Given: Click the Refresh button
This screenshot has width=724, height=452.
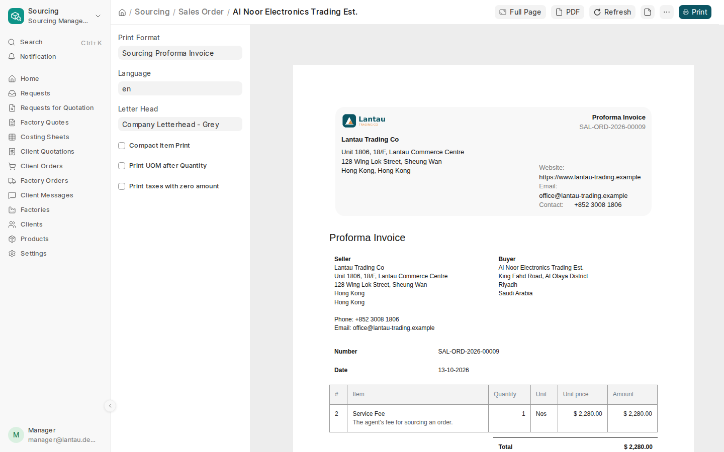Looking at the screenshot, I should point(612,12).
